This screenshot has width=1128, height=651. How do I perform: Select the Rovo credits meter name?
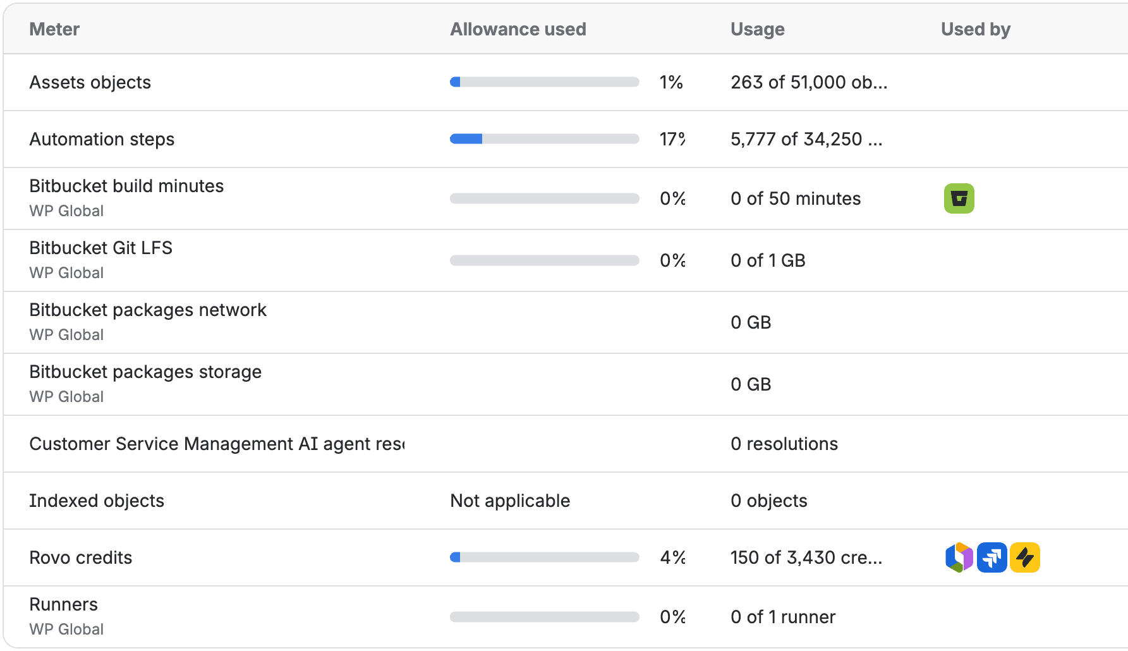click(x=81, y=557)
